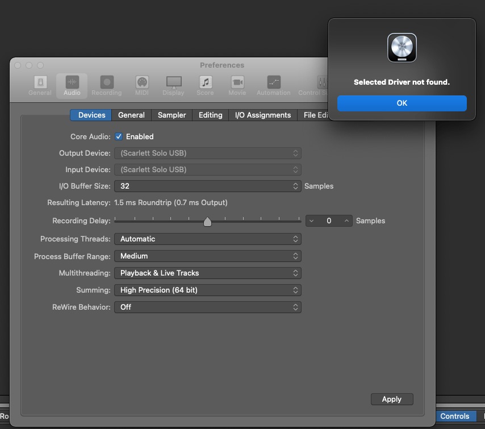Click the Automation preferences icon
Viewport: 485px width, 429px height.
tap(273, 85)
